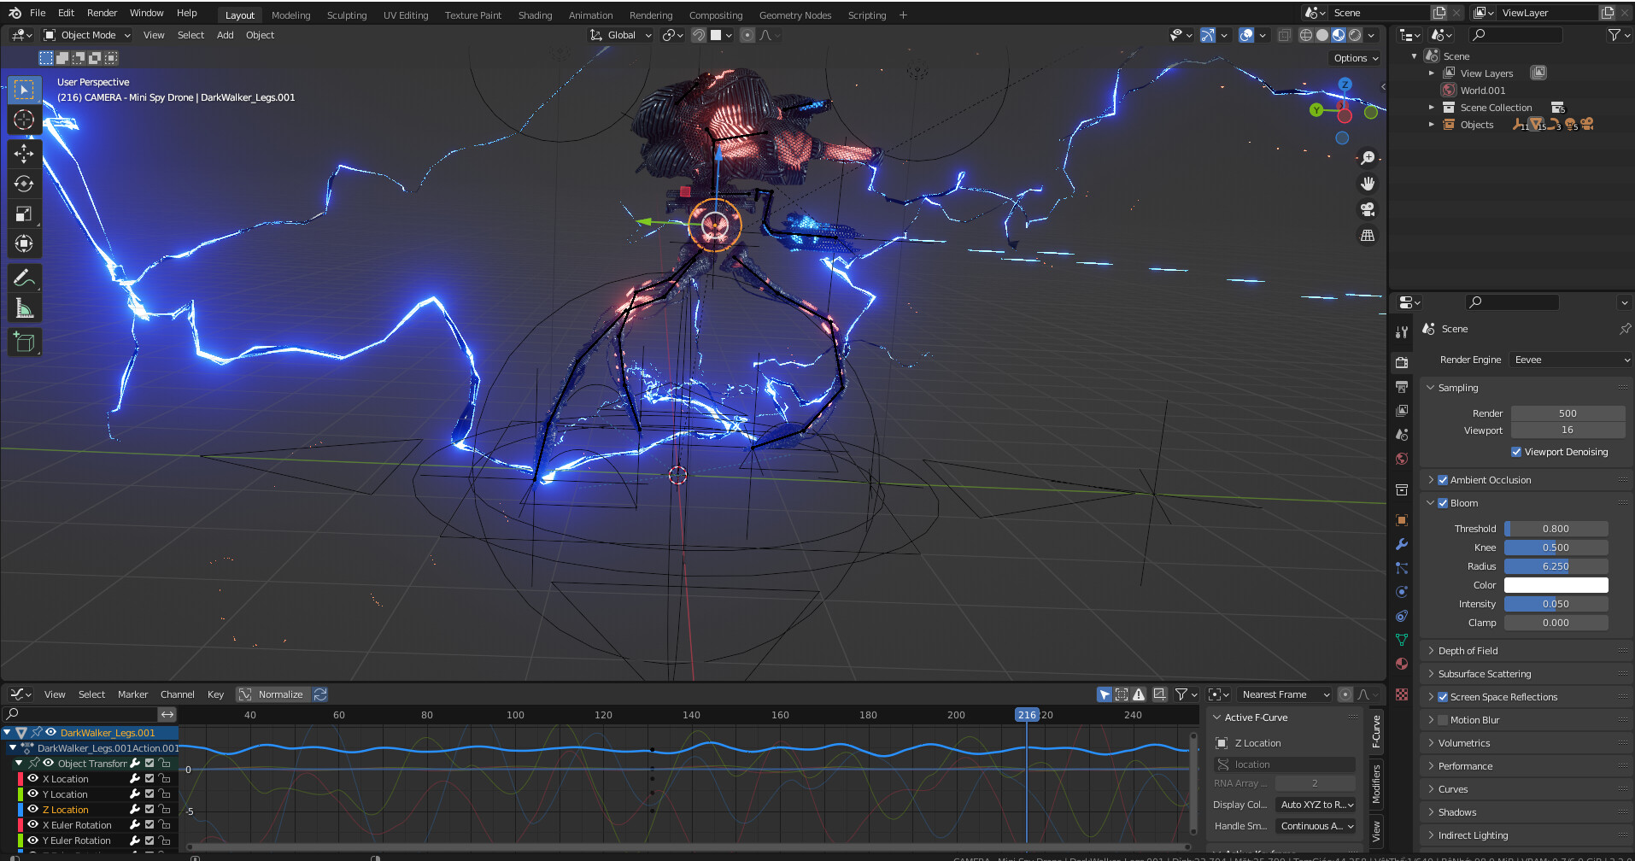Image resolution: width=1635 pixels, height=861 pixels.
Task: Open the Auto XYZ to RGB display color dropdown
Action: click(x=1316, y=805)
